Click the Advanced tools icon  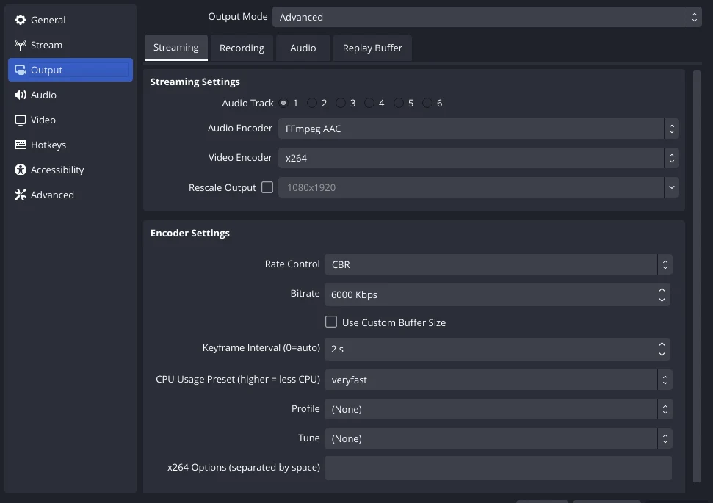[21, 195]
